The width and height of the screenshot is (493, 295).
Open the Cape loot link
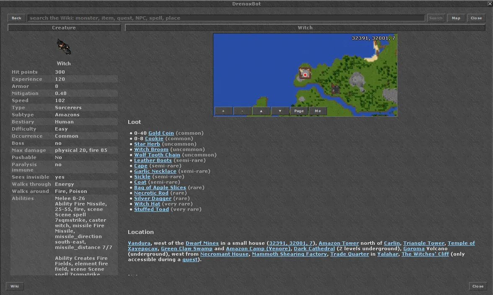click(x=140, y=166)
